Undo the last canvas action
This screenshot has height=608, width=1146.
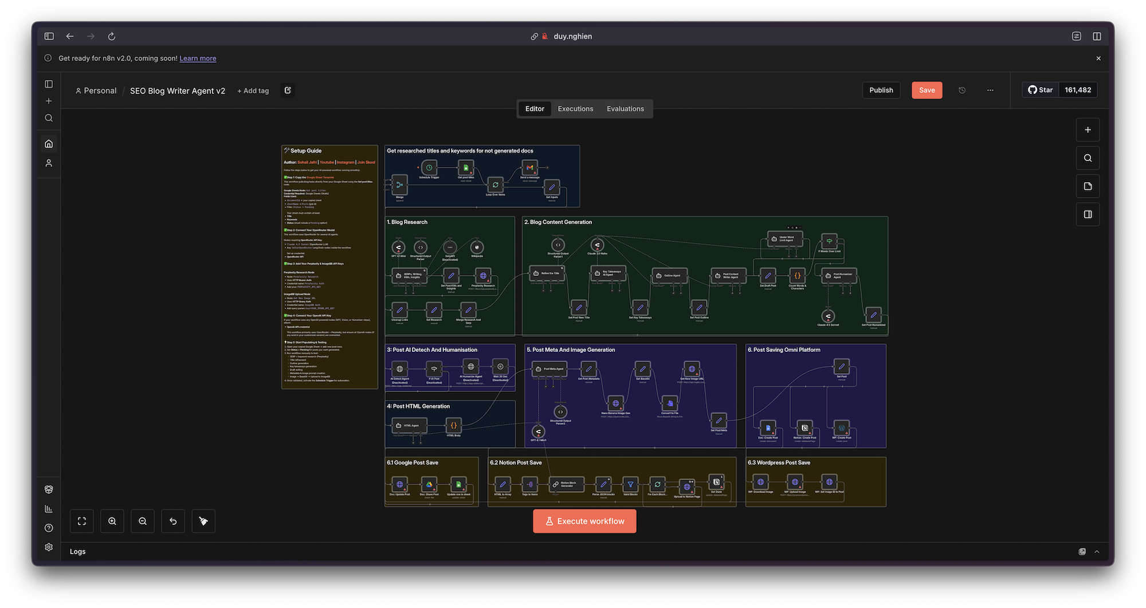tap(173, 521)
